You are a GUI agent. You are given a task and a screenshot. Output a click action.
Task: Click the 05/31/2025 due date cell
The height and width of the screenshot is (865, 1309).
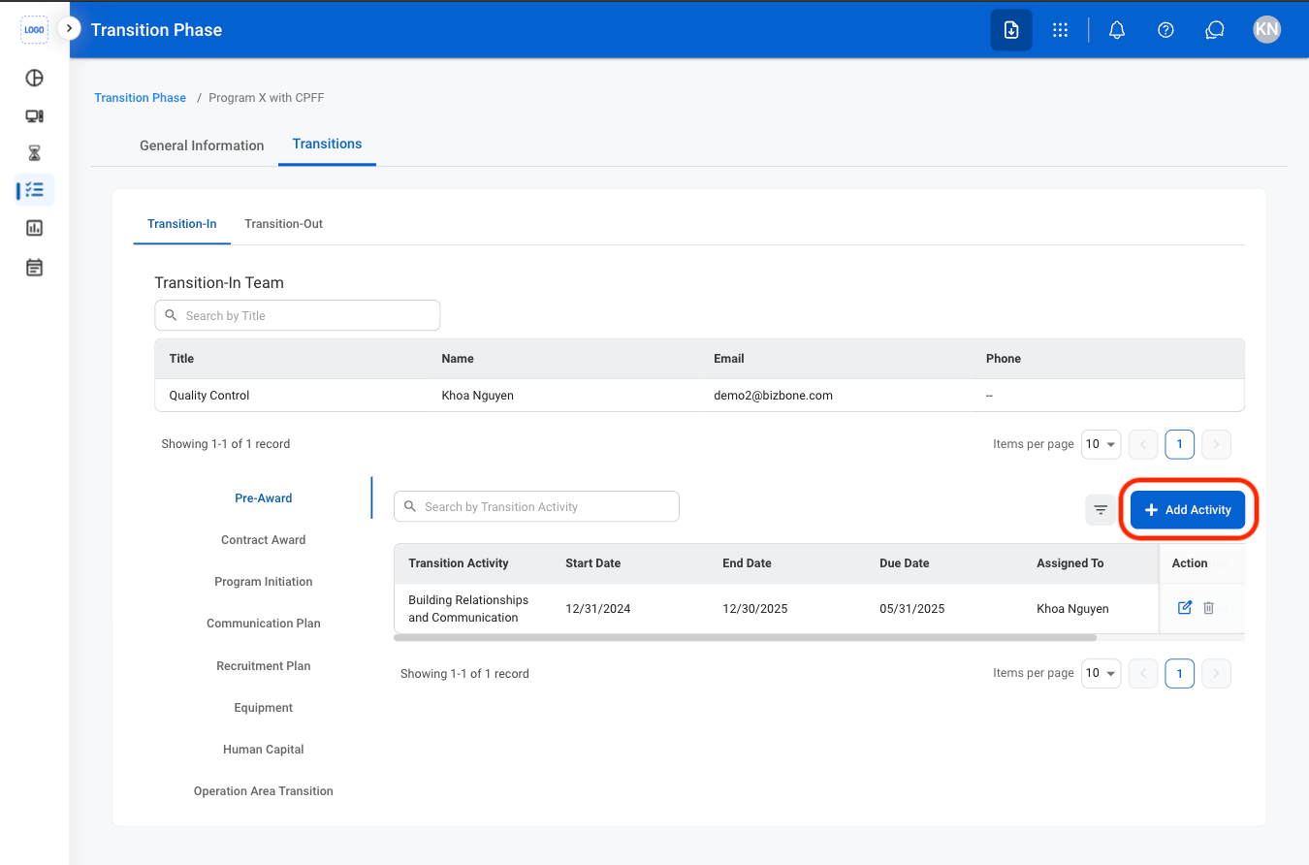tap(911, 609)
